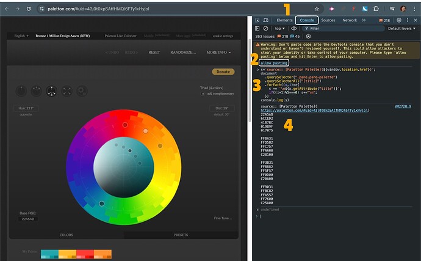Image resolution: width=421 pixels, height=261 pixels.
Task: Open the paletton.com URL link in console output
Action: pyautogui.click(x=314, y=110)
